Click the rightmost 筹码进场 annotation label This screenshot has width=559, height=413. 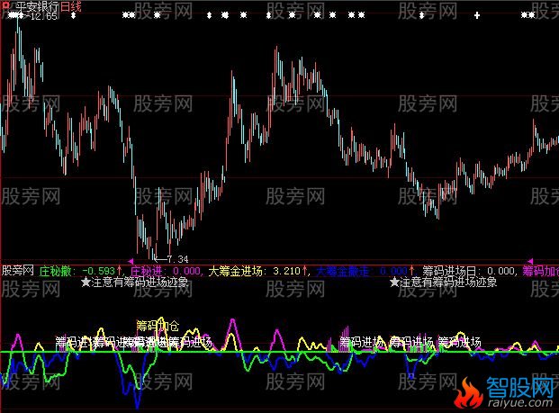[x=460, y=342]
